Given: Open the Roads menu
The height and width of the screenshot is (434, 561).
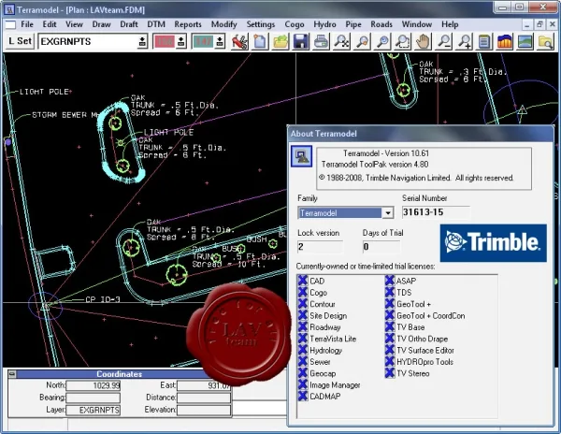Looking at the screenshot, I should coord(381,24).
